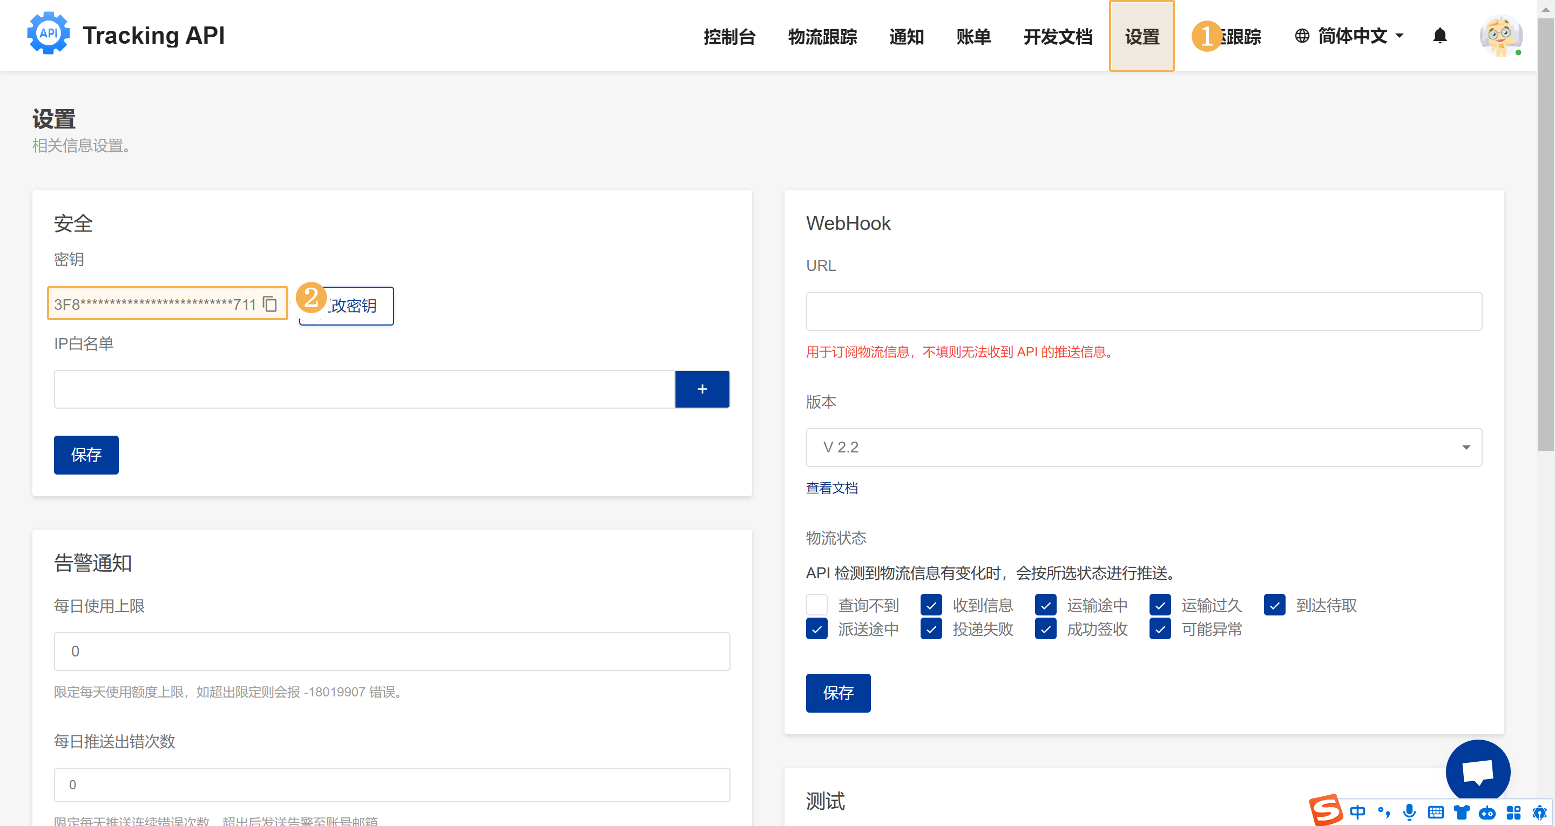Click the Sogou skin shirt icon
The image size is (1555, 826).
tap(1462, 811)
